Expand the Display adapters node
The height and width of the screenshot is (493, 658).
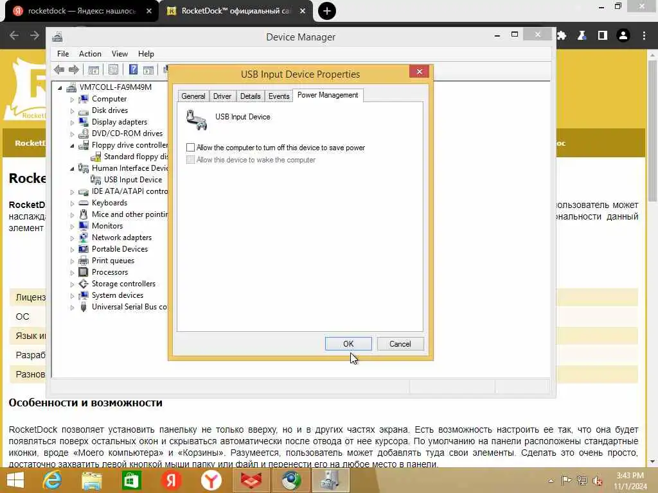(x=72, y=123)
